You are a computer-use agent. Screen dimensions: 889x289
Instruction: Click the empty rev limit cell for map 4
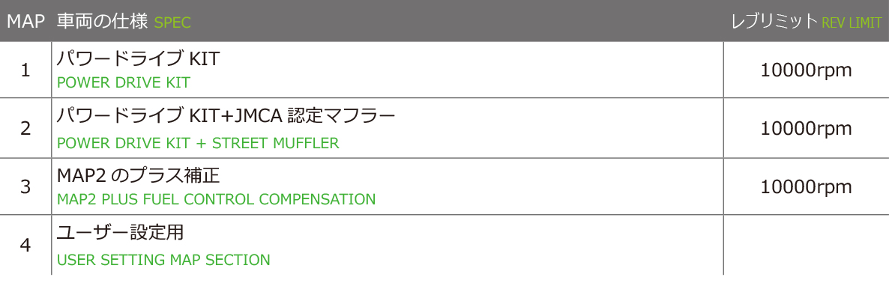coord(807,246)
